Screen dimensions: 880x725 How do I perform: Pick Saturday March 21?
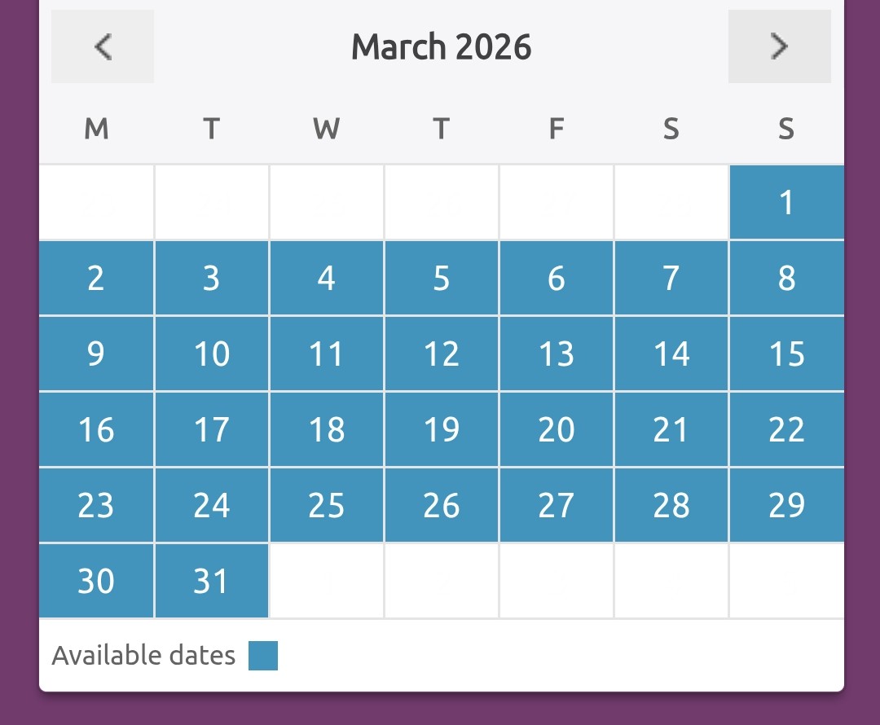(x=671, y=430)
